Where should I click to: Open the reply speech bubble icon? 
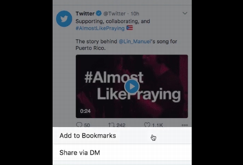79,125
